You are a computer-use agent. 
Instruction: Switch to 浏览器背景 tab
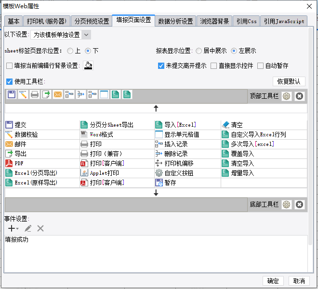[x=214, y=21]
